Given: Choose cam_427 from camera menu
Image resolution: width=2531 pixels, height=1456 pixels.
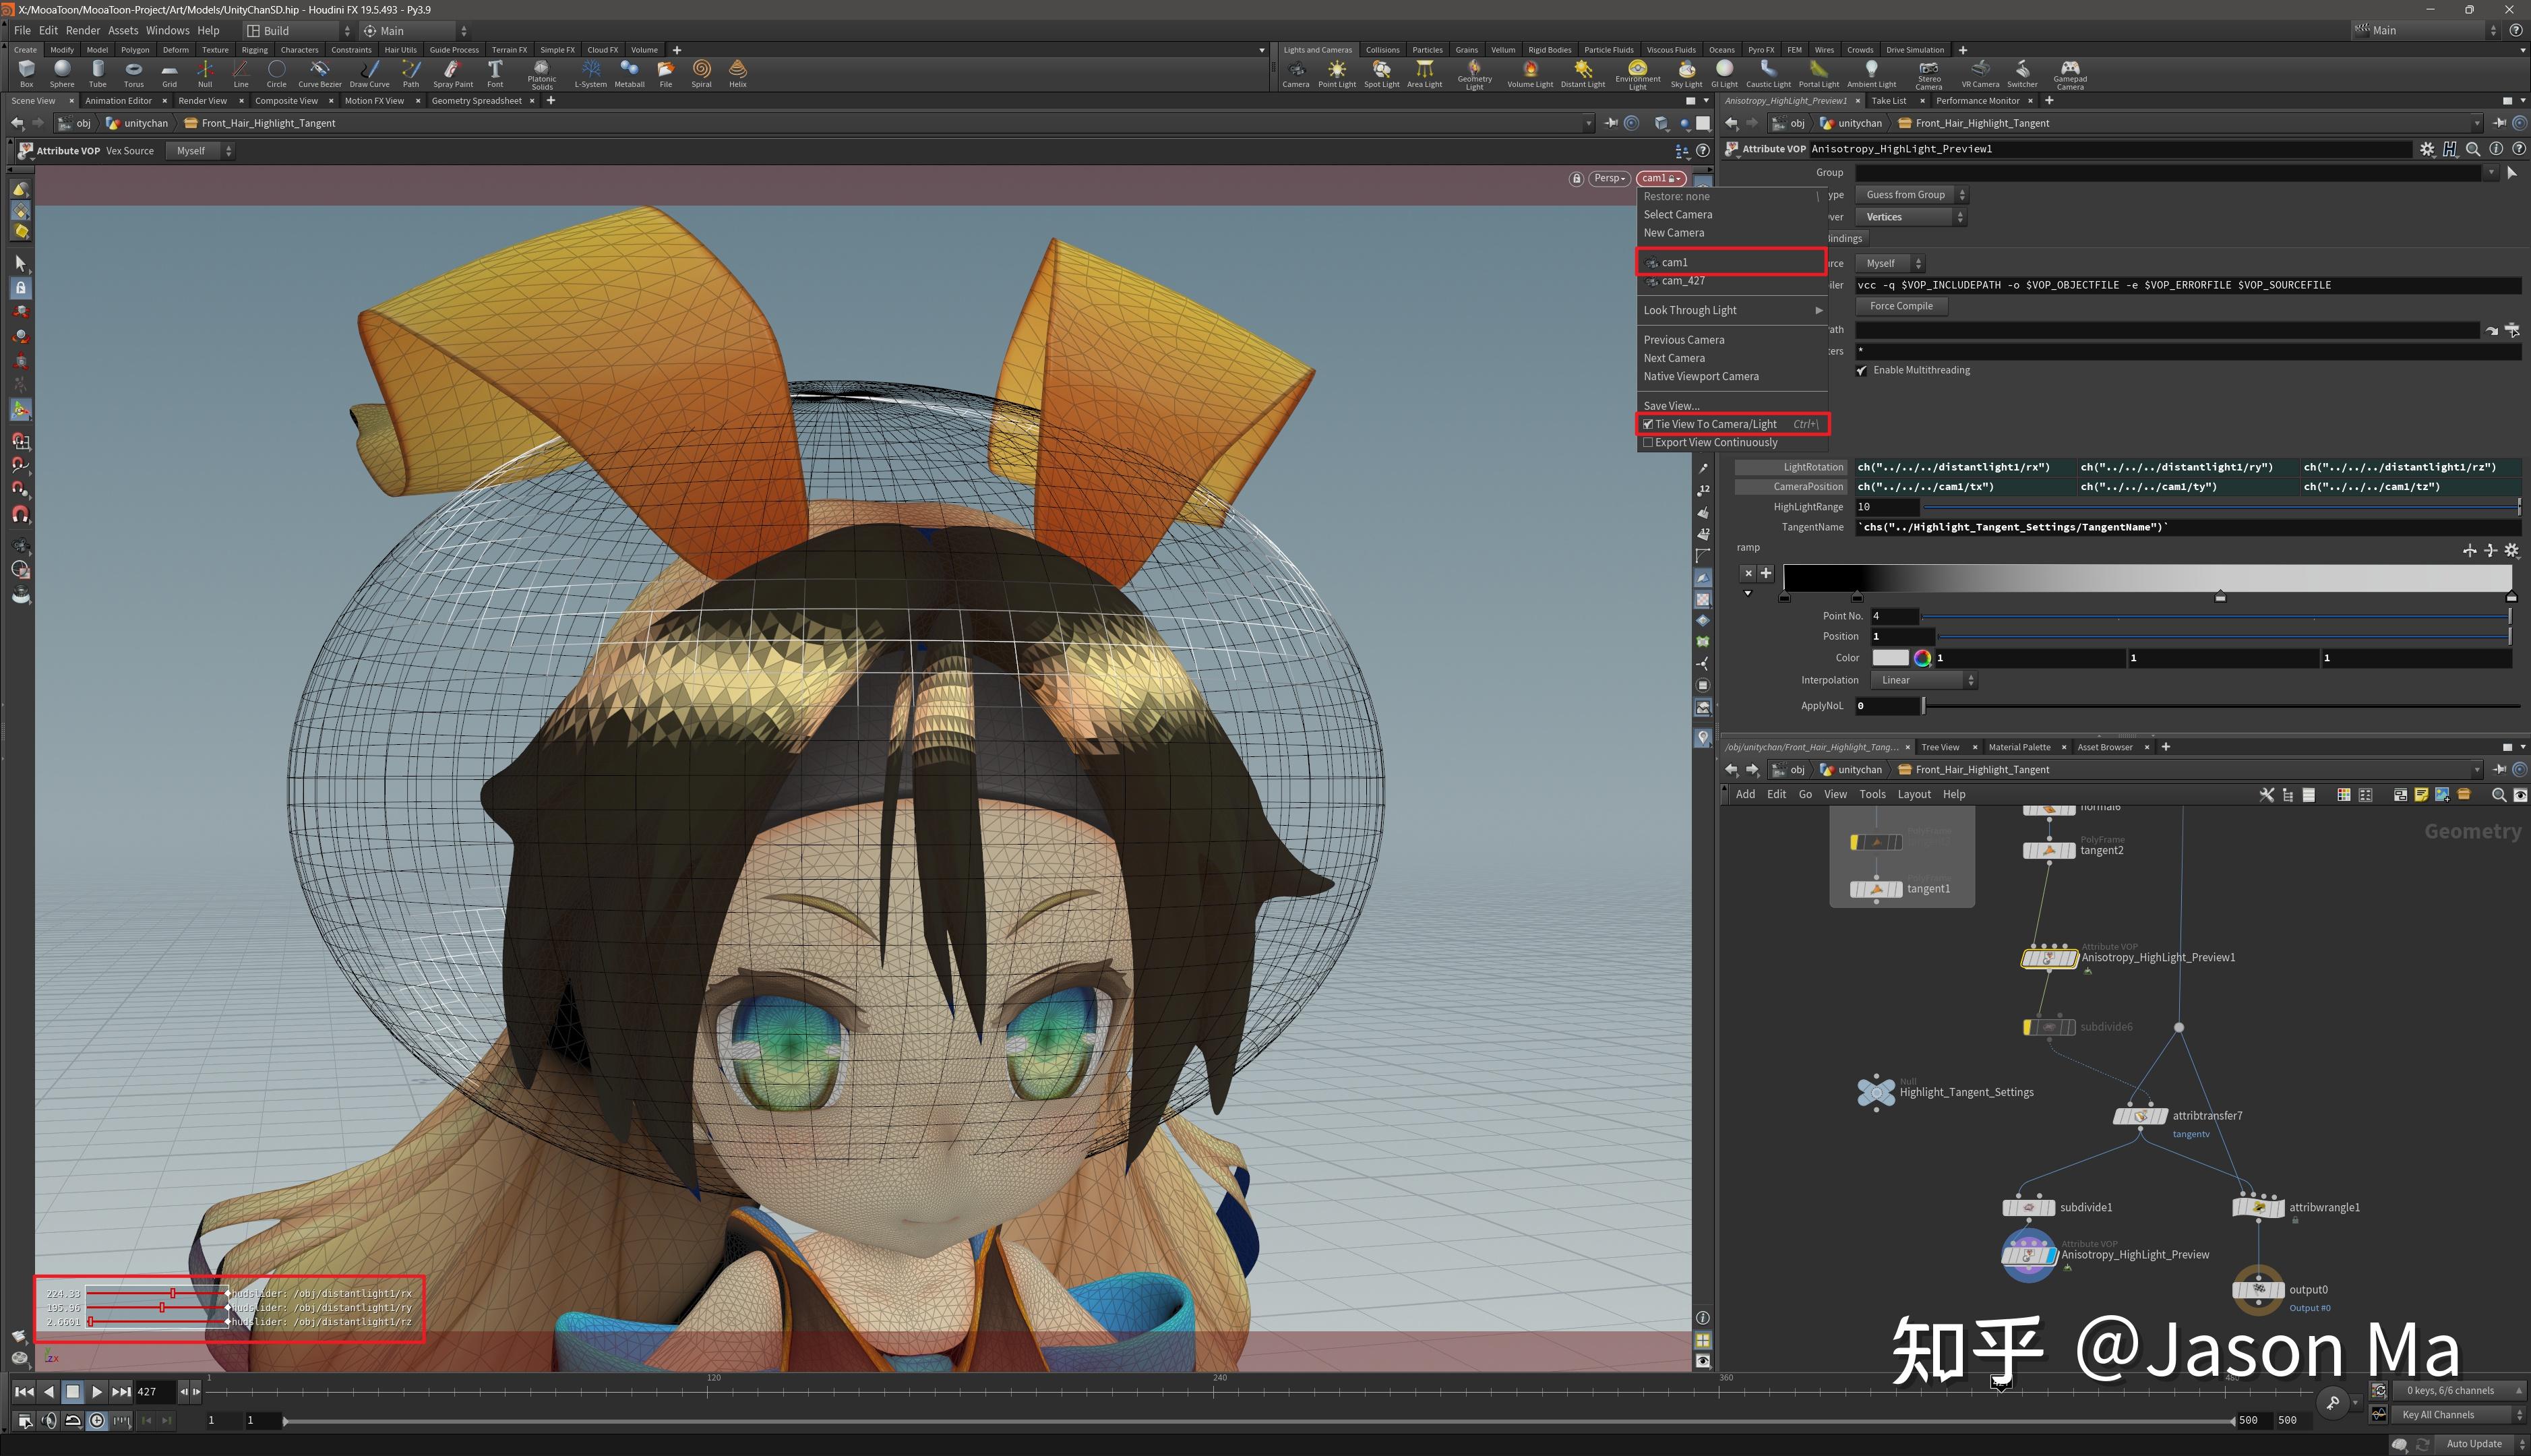Looking at the screenshot, I should click(x=1683, y=281).
